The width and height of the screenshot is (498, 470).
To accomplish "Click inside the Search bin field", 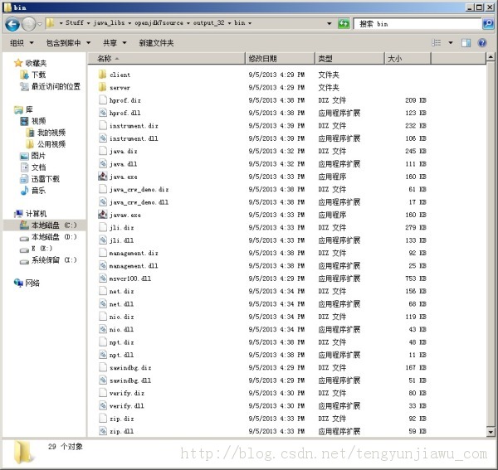I will (x=417, y=24).
